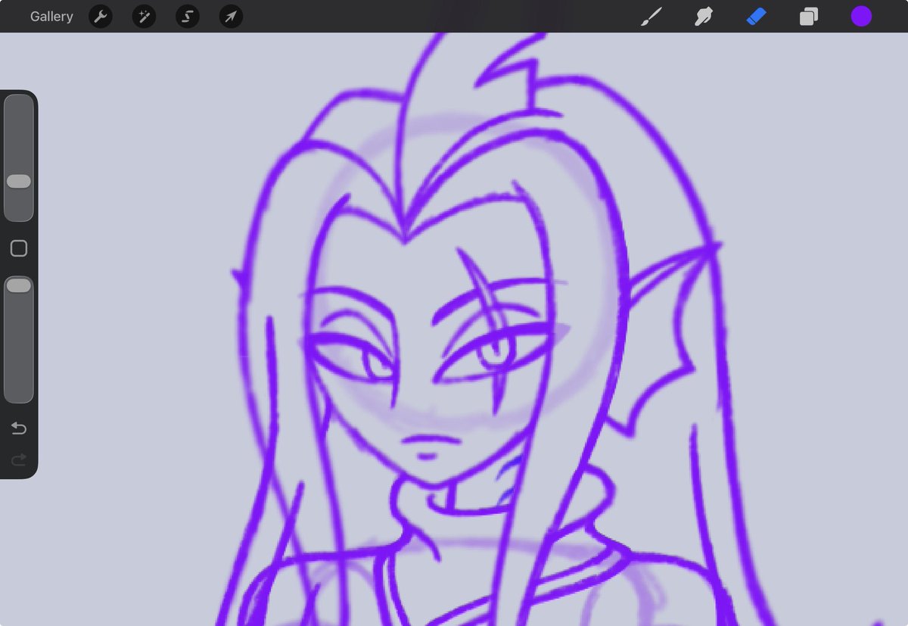Image resolution: width=908 pixels, height=626 pixels.
Task: Click the brush size slider handle
Action: click(18, 182)
